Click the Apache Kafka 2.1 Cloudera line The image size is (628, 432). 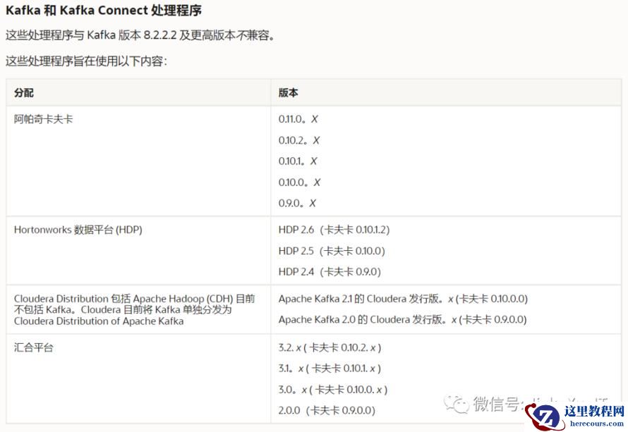click(403, 299)
